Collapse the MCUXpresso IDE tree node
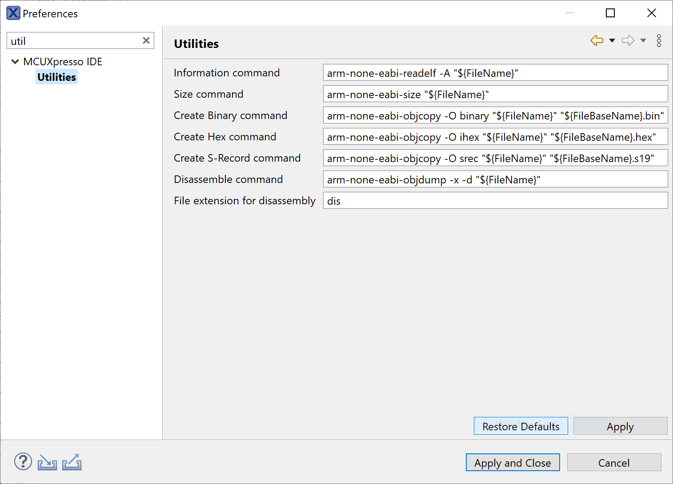 (x=15, y=62)
